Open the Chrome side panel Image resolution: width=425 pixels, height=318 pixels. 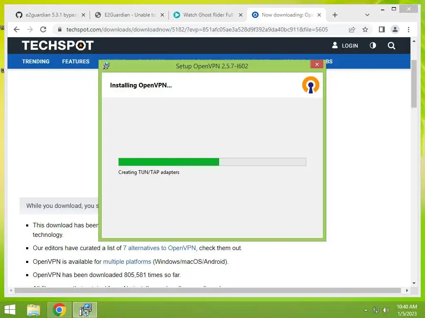(382, 29)
